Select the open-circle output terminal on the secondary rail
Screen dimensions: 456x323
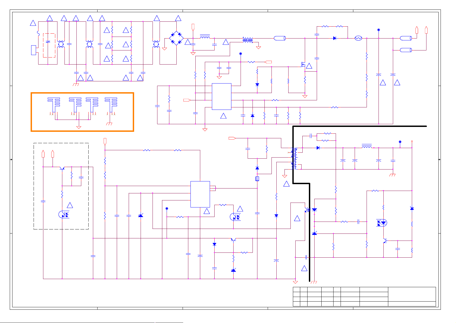point(412,141)
